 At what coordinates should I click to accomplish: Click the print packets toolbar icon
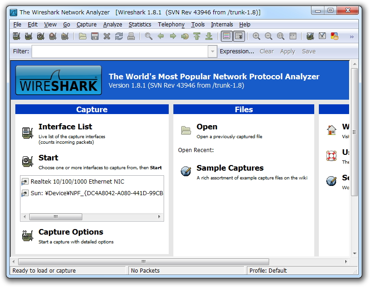click(x=131, y=36)
